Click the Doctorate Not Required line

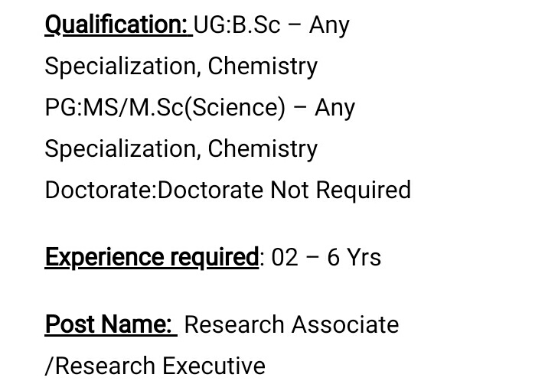[x=228, y=190]
